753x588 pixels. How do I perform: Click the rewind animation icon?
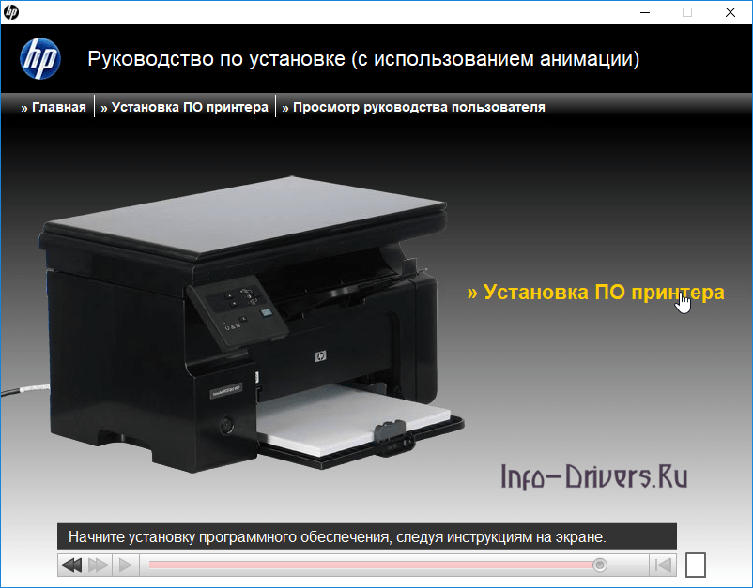tap(70, 565)
